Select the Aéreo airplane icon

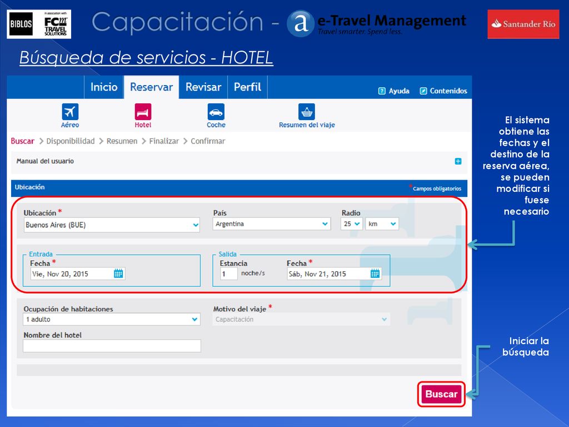(x=70, y=111)
